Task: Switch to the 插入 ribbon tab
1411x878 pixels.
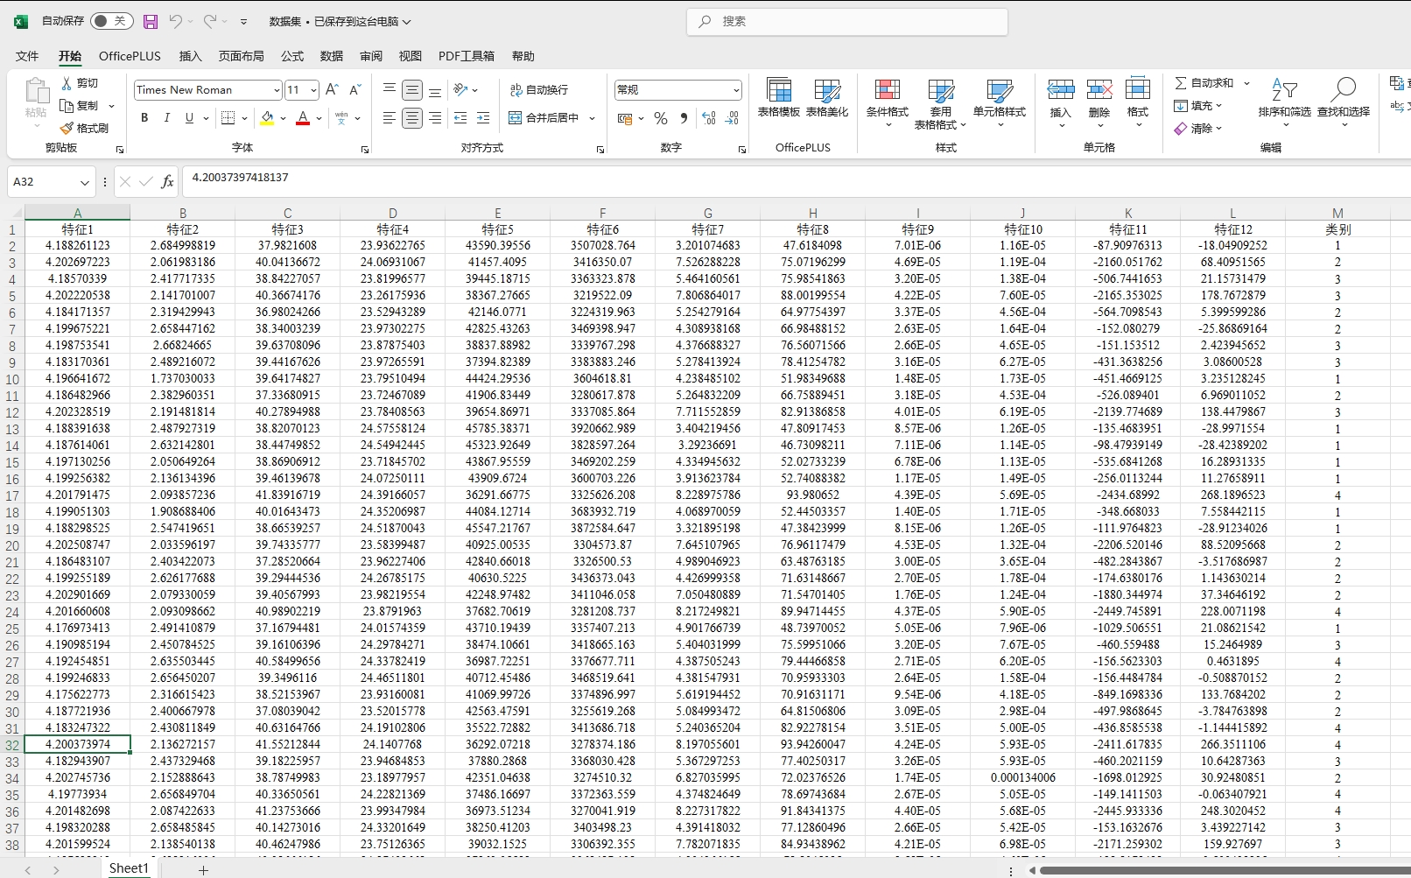Action: 191,55
